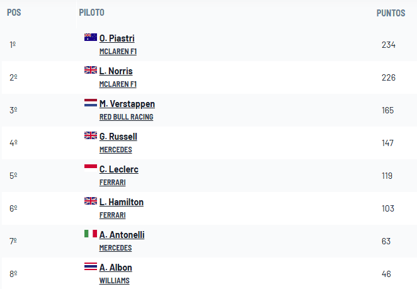Open the O. Piastri driver link
Image resolution: width=417 pixels, height=289 pixels.
coord(117,38)
